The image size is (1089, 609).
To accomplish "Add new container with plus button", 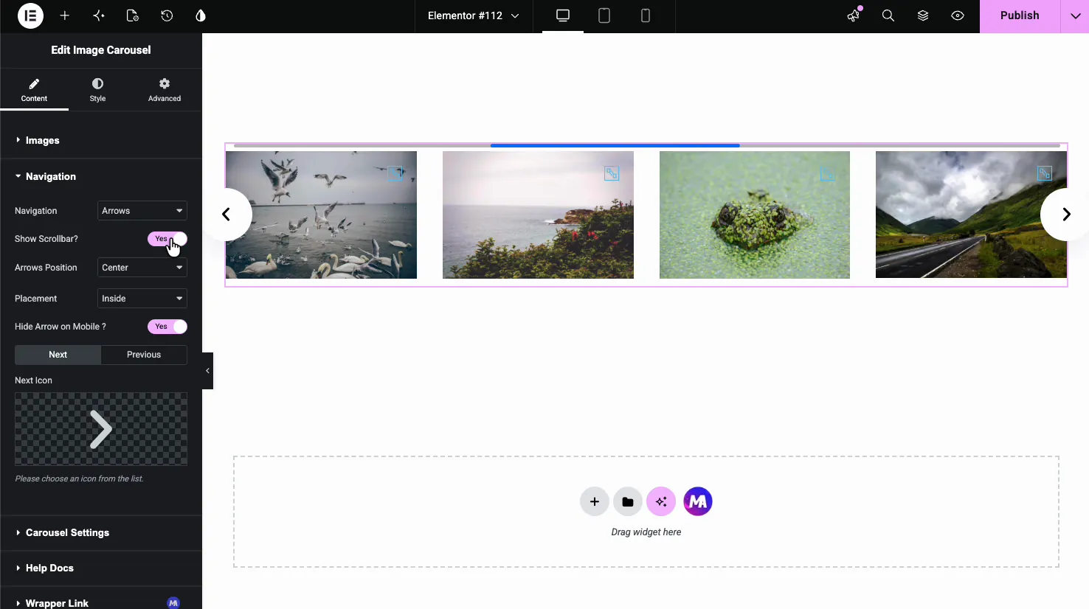I will pos(595,502).
